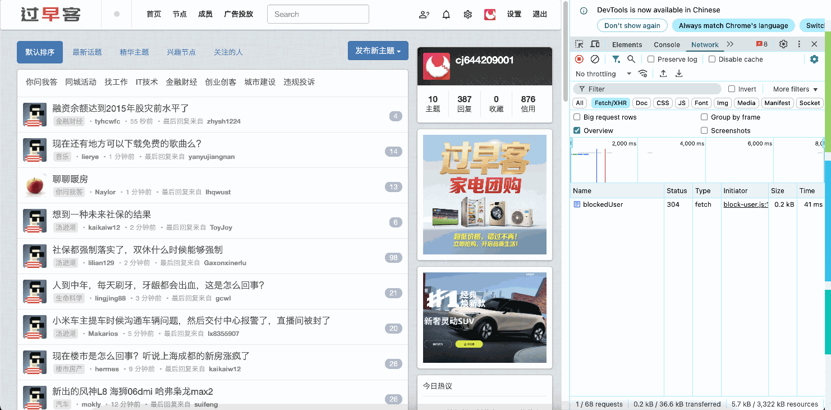Import a HAR file via upload icon
The width and height of the screenshot is (831, 410).
pyautogui.click(x=662, y=74)
